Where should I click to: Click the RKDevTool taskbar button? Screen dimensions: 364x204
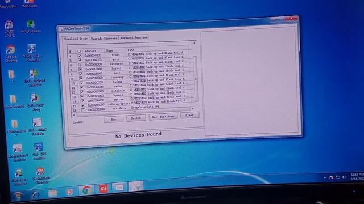(136, 186)
